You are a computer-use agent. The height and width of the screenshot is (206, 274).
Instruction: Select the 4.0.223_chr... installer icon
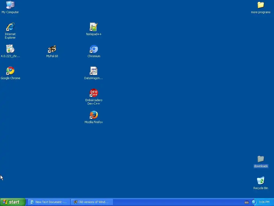10,49
